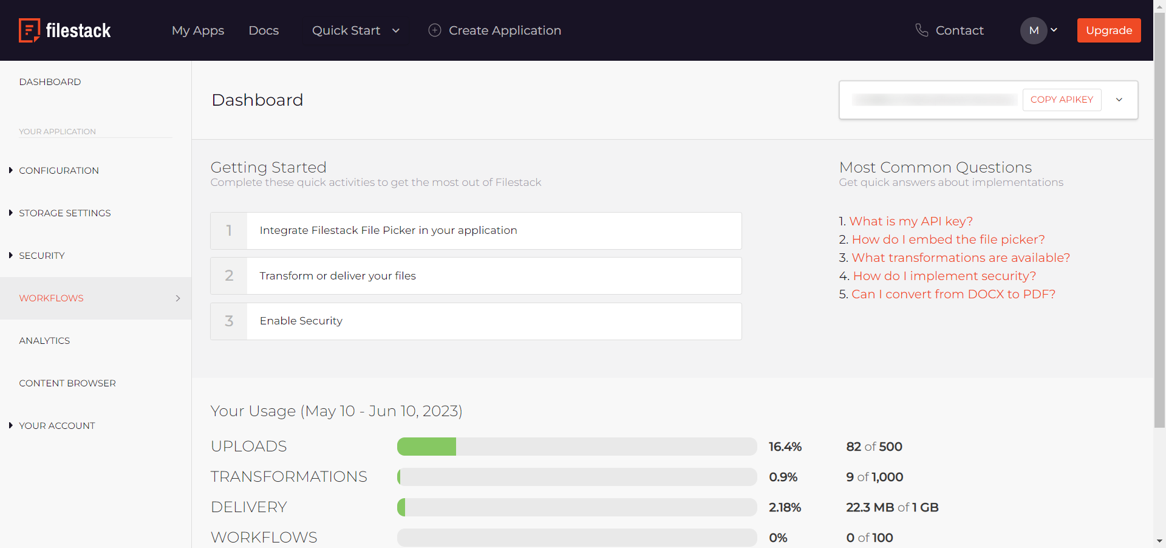Expand the Your Account section

point(11,426)
